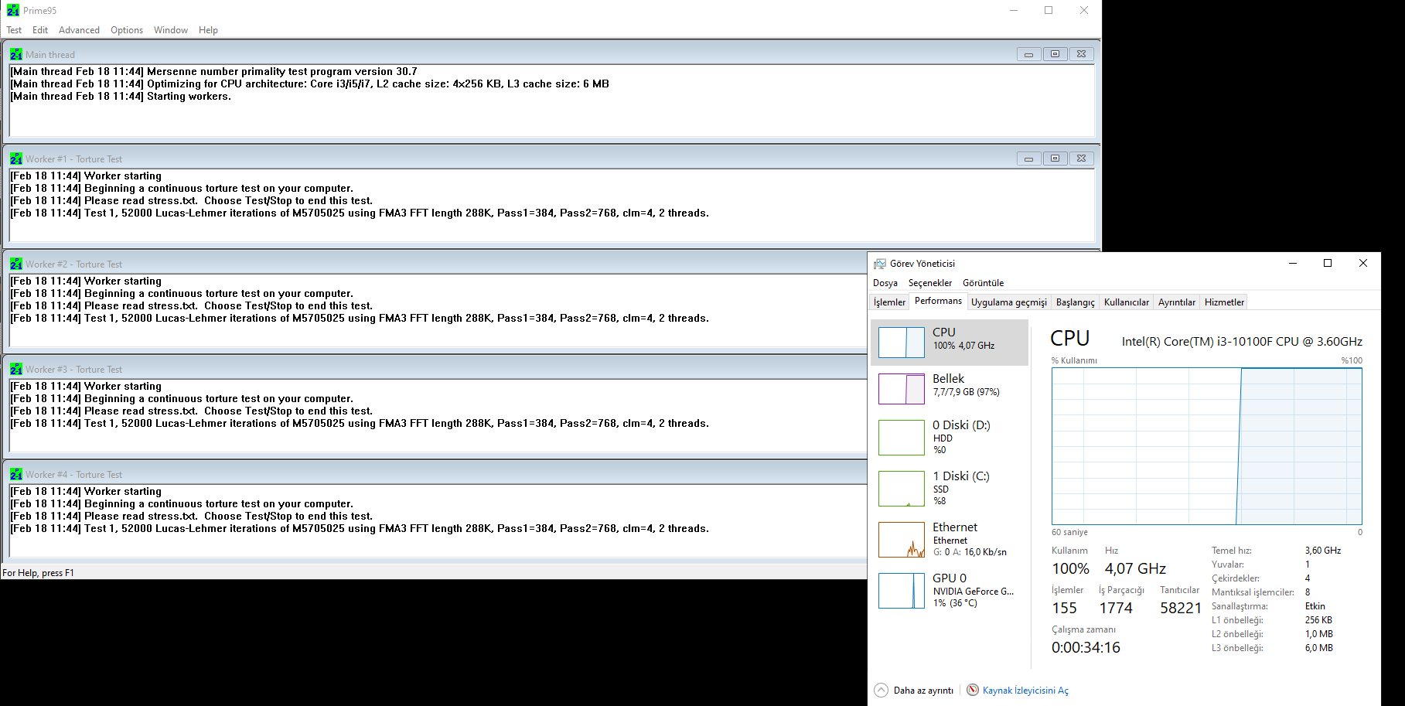Switch to the Uygulama geçmişi tab

[x=1009, y=302]
